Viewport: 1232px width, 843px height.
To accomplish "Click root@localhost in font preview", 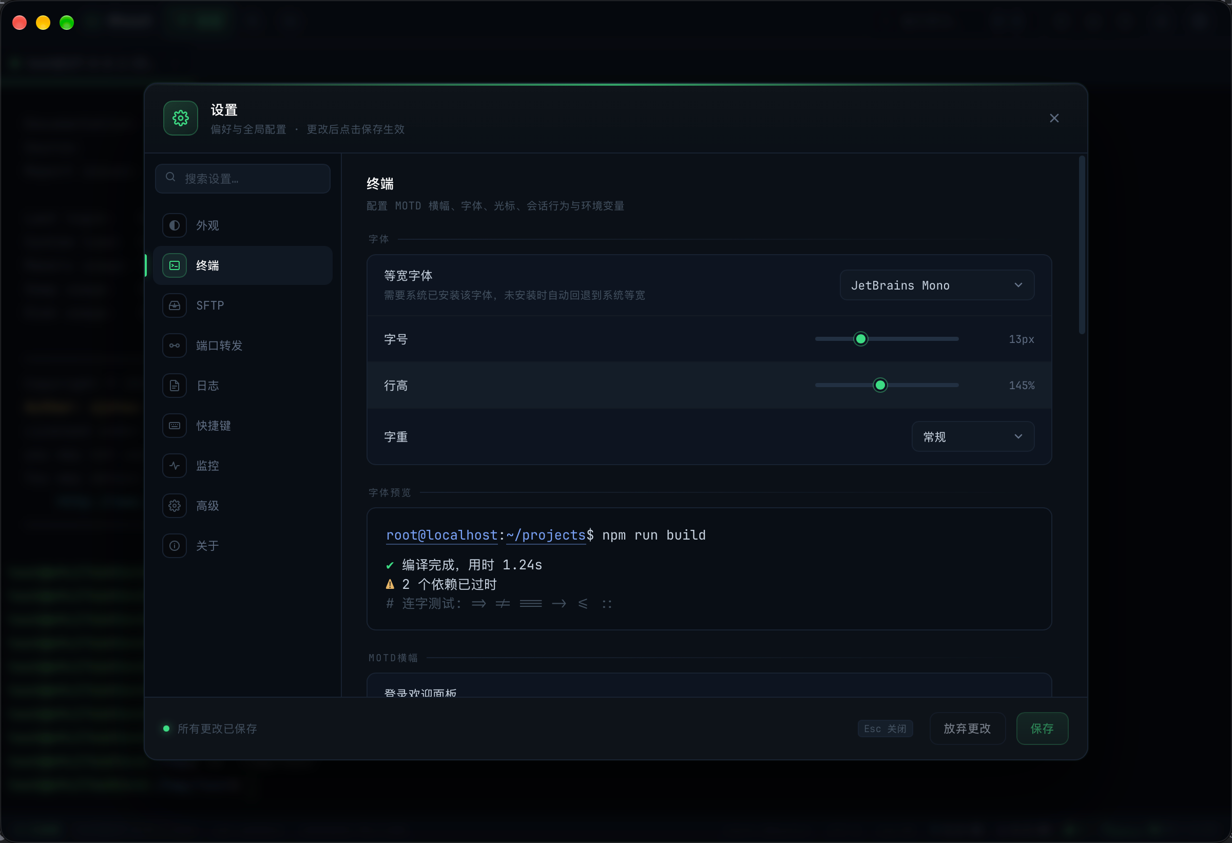I will click(441, 535).
